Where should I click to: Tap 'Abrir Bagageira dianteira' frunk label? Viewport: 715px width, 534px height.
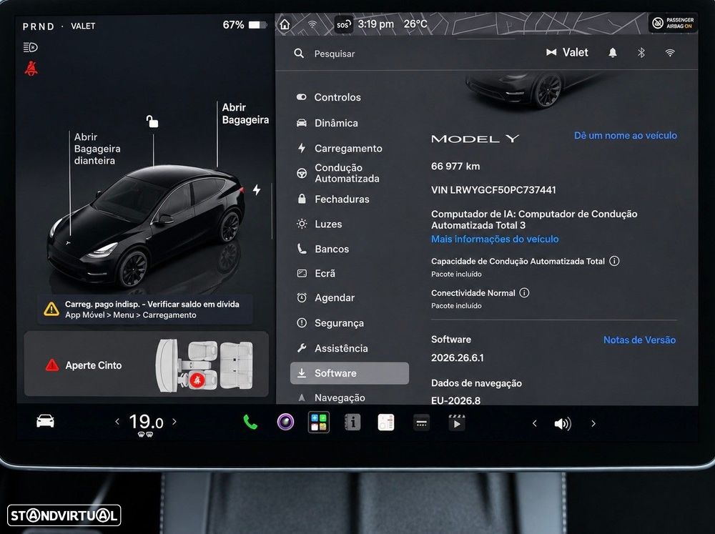(97, 149)
